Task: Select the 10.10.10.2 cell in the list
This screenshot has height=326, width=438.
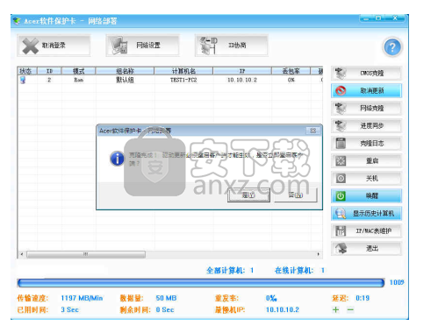Action: click(x=242, y=80)
